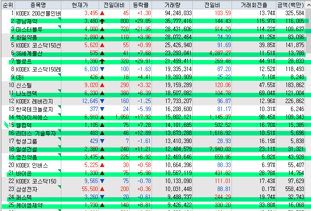Sort by the 전일대비 column header
The width and height of the screenshot is (311, 211).
(x=114, y=5)
